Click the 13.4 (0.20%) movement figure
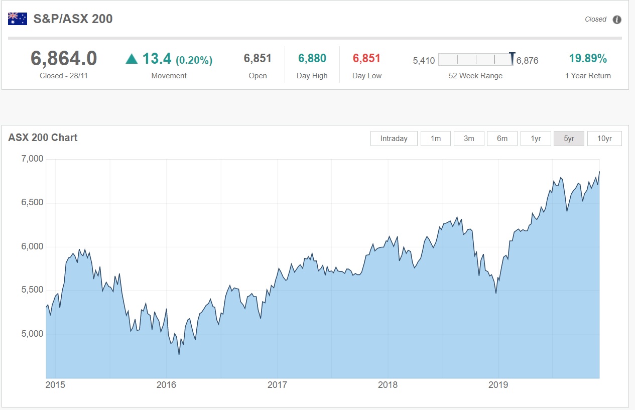 coord(177,59)
